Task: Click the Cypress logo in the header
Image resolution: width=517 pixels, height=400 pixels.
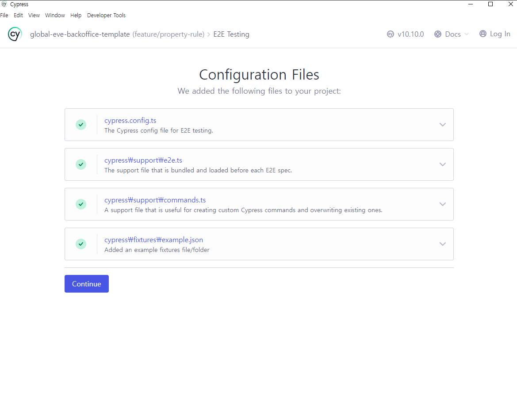Action: 15,34
